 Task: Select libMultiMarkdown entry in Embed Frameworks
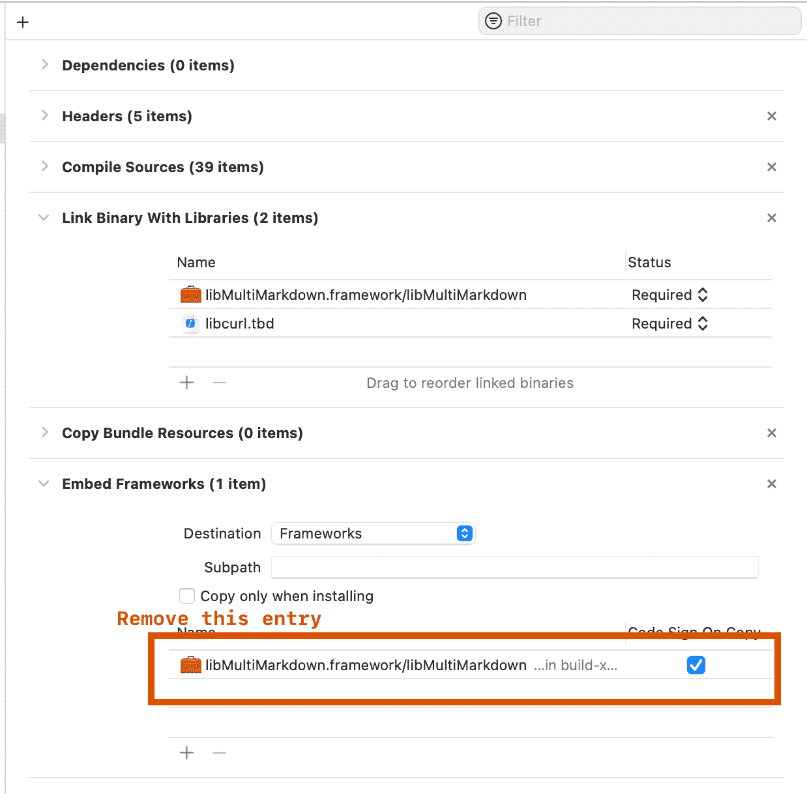click(x=365, y=665)
